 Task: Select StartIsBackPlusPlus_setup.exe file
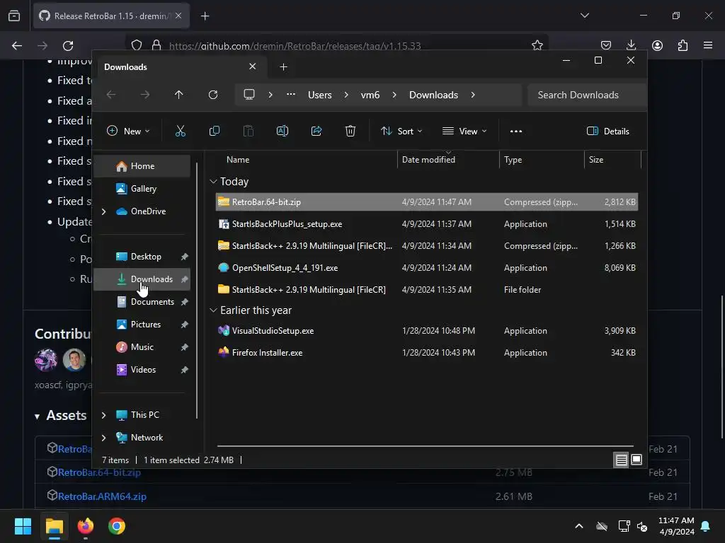(427, 224)
